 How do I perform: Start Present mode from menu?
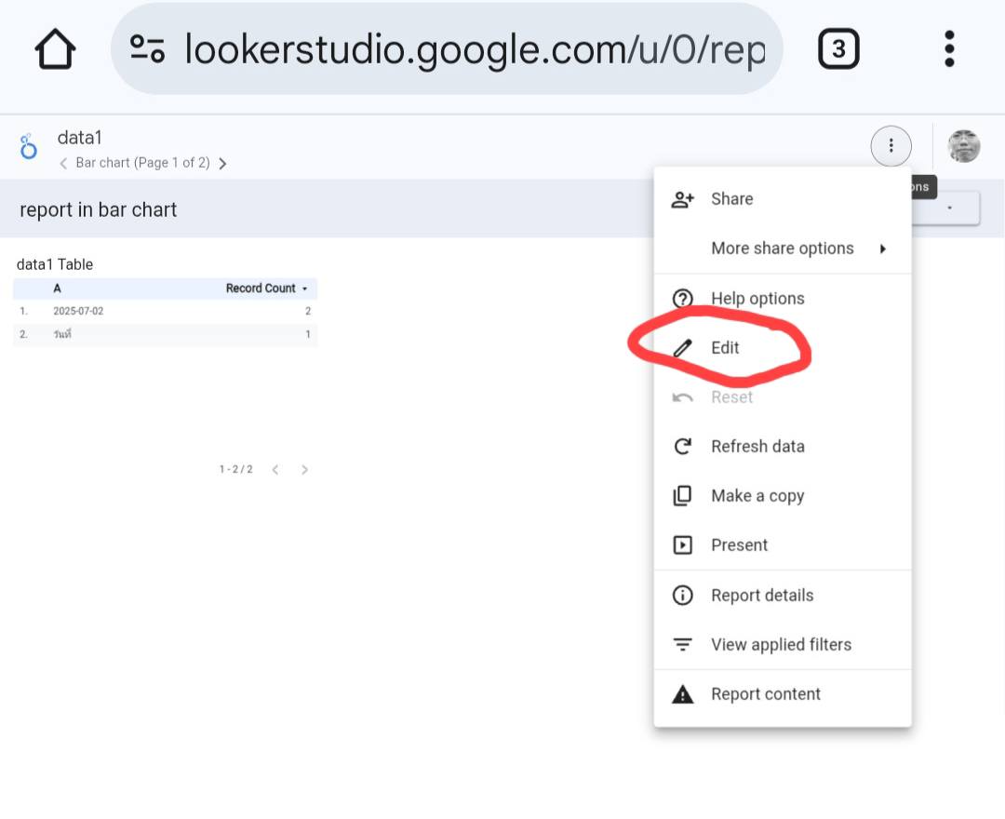(x=739, y=545)
